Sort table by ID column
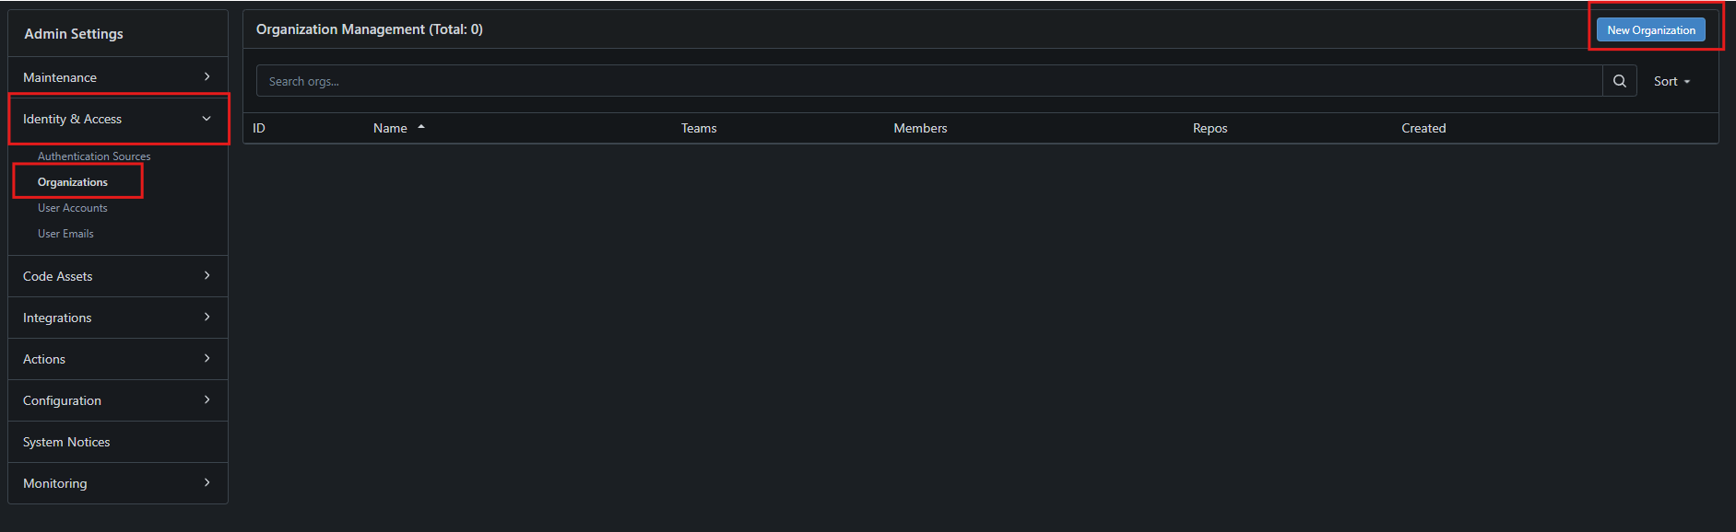 (x=259, y=128)
